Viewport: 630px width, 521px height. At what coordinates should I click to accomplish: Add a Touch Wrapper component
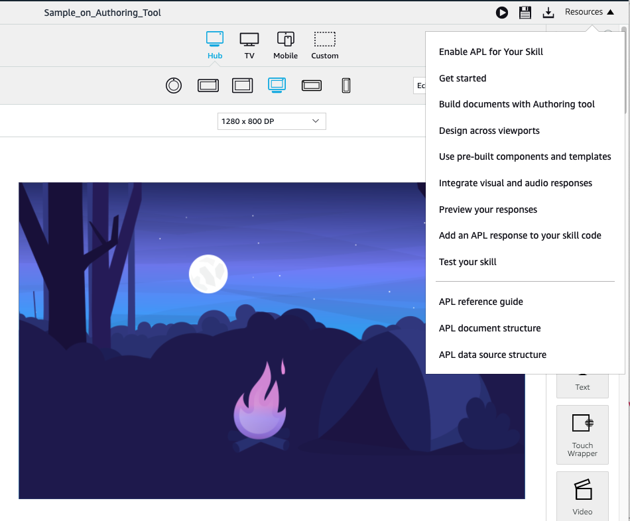coord(582,434)
